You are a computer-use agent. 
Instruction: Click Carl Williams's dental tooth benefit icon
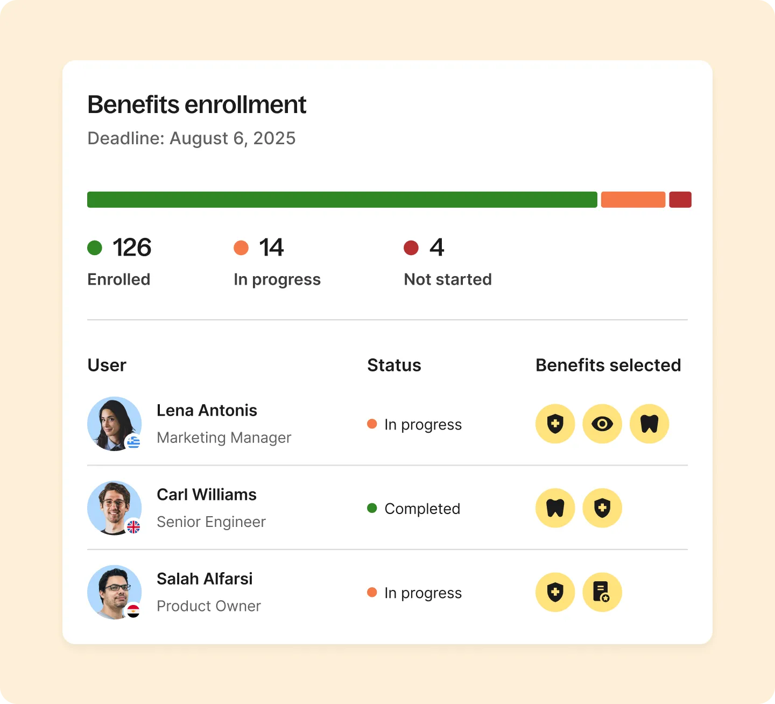pyautogui.click(x=555, y=508)
